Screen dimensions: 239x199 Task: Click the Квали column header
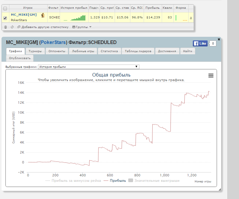167,8
